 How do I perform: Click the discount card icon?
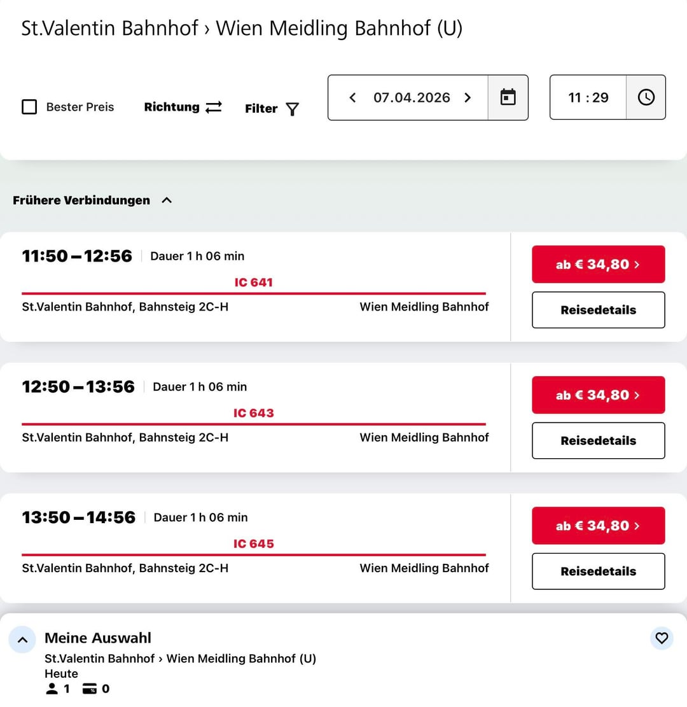(90, 689)
